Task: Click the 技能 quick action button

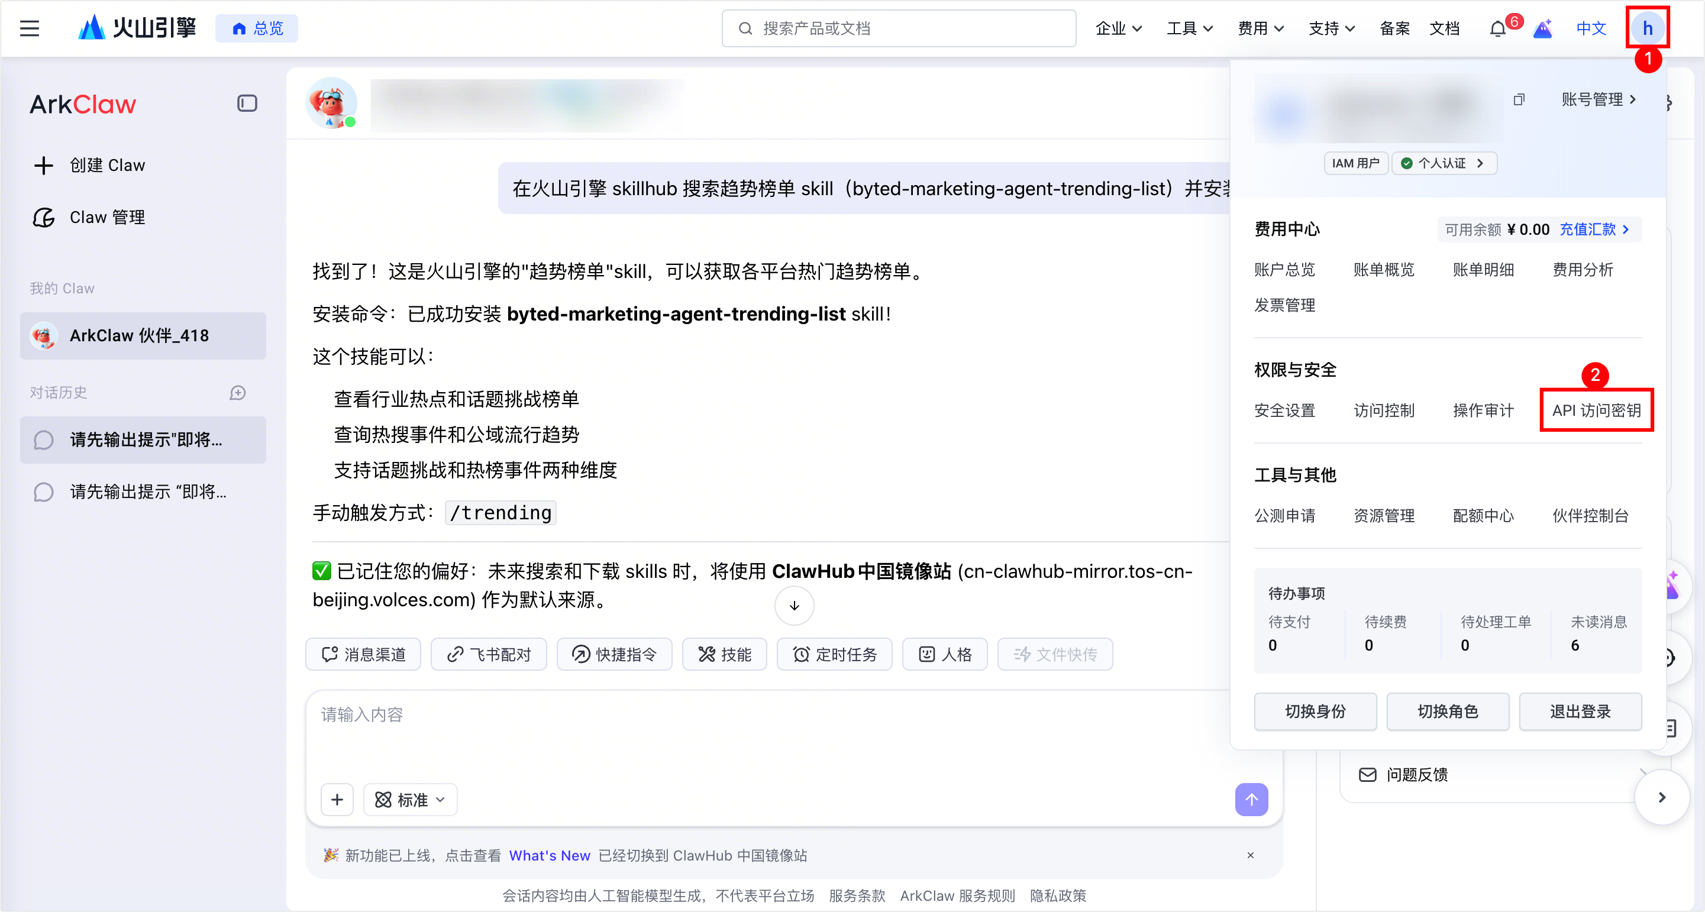Action: point(725,655)
